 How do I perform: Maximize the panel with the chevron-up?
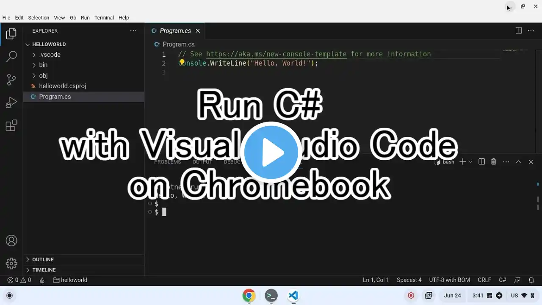tap(518, 162)
